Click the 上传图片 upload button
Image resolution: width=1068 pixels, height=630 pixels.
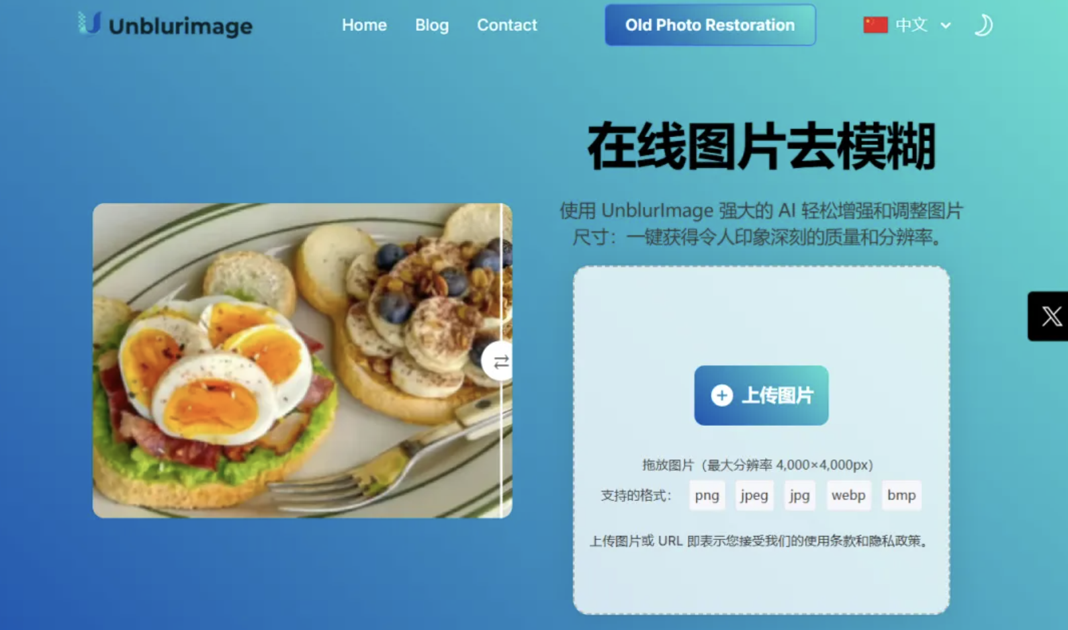point(761,395)
